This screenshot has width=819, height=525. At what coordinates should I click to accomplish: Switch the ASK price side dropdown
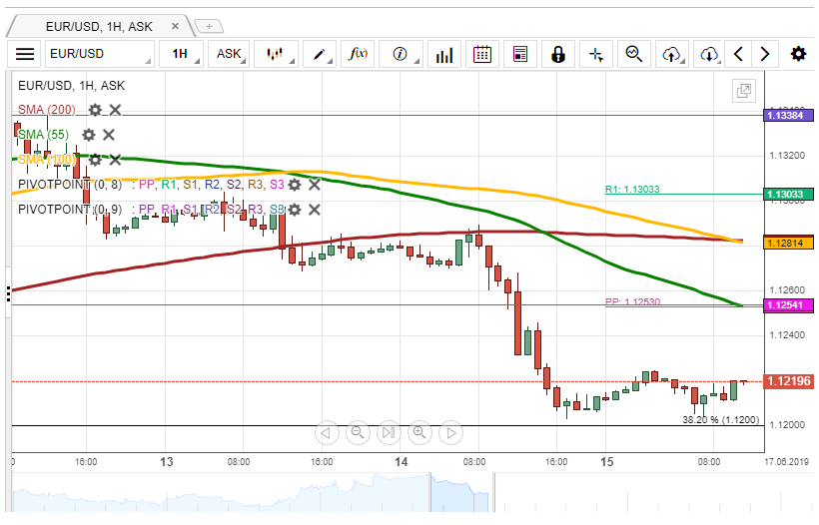pos(229,54)
